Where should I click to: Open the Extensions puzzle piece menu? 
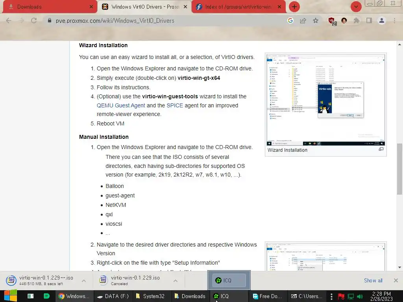coord(357,20)
